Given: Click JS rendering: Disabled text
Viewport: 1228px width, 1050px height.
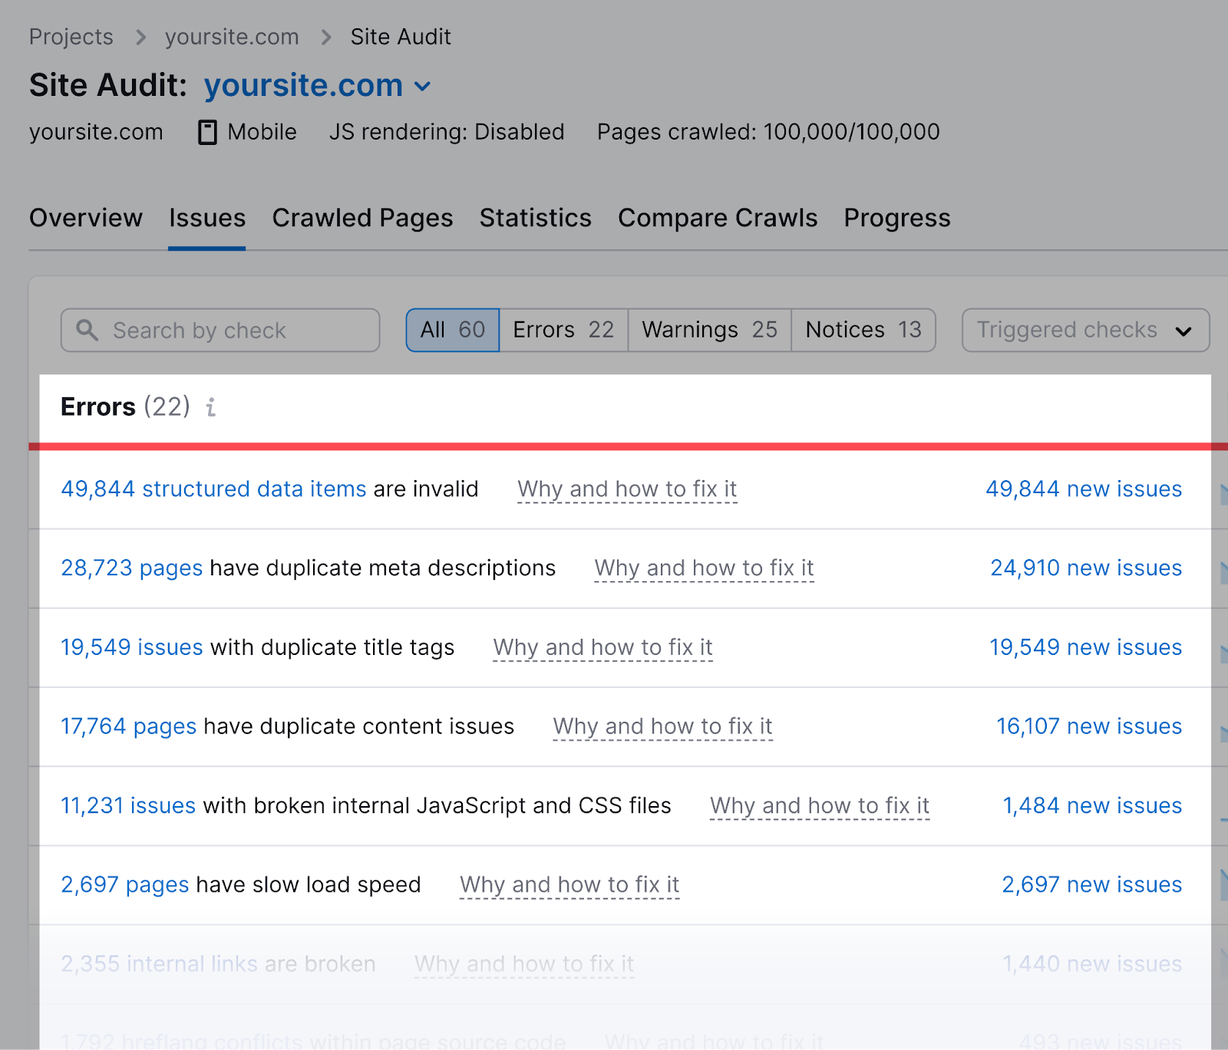Looking at the screenshot, I should [447, 132].
